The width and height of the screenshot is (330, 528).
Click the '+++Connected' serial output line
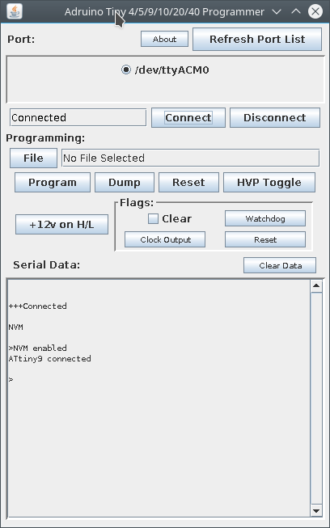pos(38,306)
